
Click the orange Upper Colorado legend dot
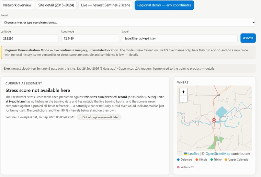226,160
